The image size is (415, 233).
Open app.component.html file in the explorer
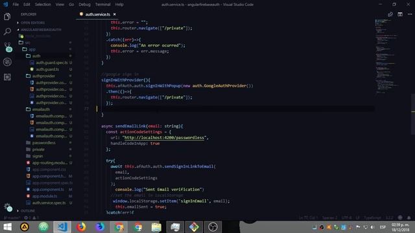click(x=49, y=176)
